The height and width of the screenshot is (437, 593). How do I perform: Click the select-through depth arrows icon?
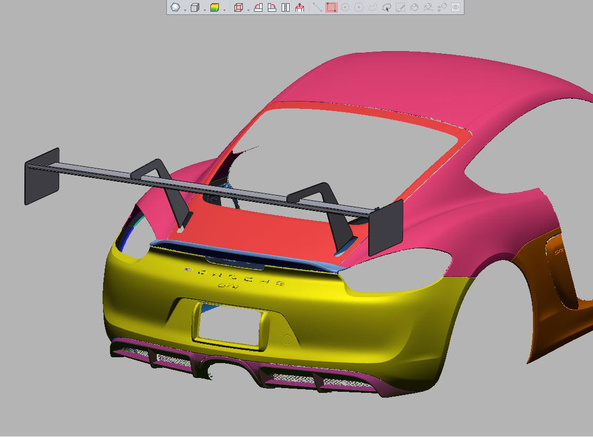pos(442,7)
